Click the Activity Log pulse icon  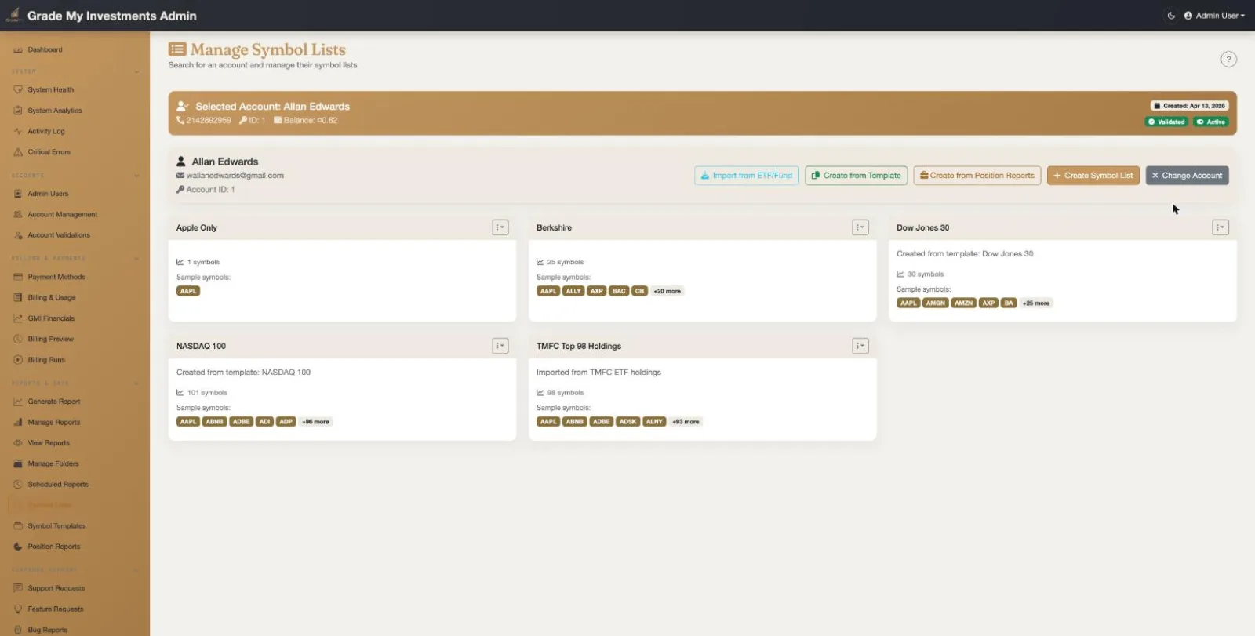18,131
